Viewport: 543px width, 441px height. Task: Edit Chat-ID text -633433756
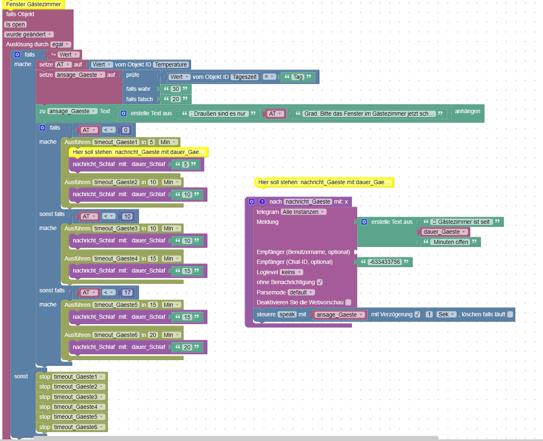click(x=385, y=262)
